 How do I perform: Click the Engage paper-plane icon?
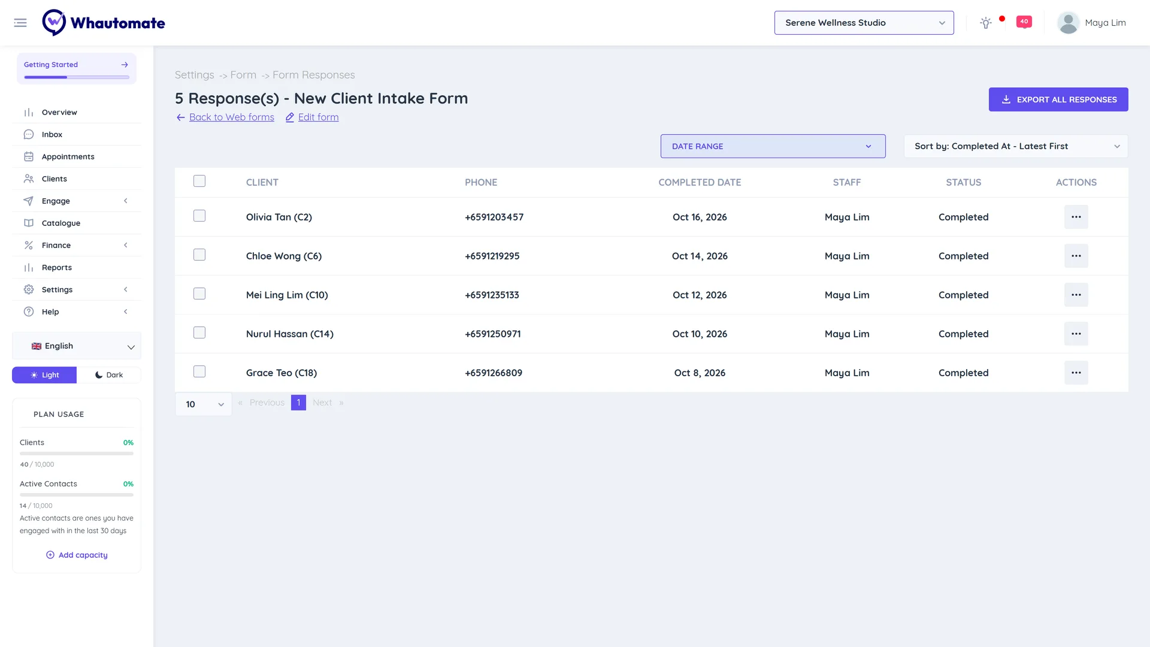click(x=28, y=201)
